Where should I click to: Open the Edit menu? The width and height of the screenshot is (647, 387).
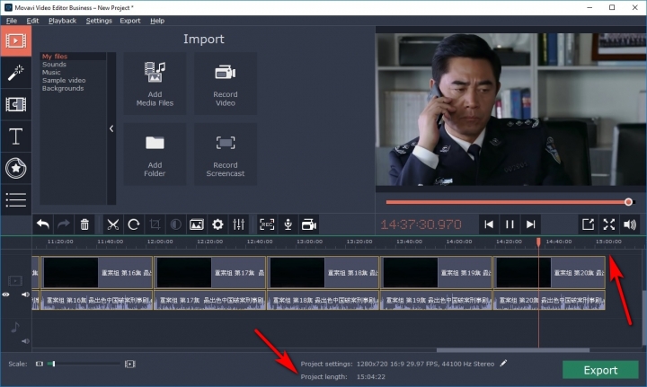(32, 21)
